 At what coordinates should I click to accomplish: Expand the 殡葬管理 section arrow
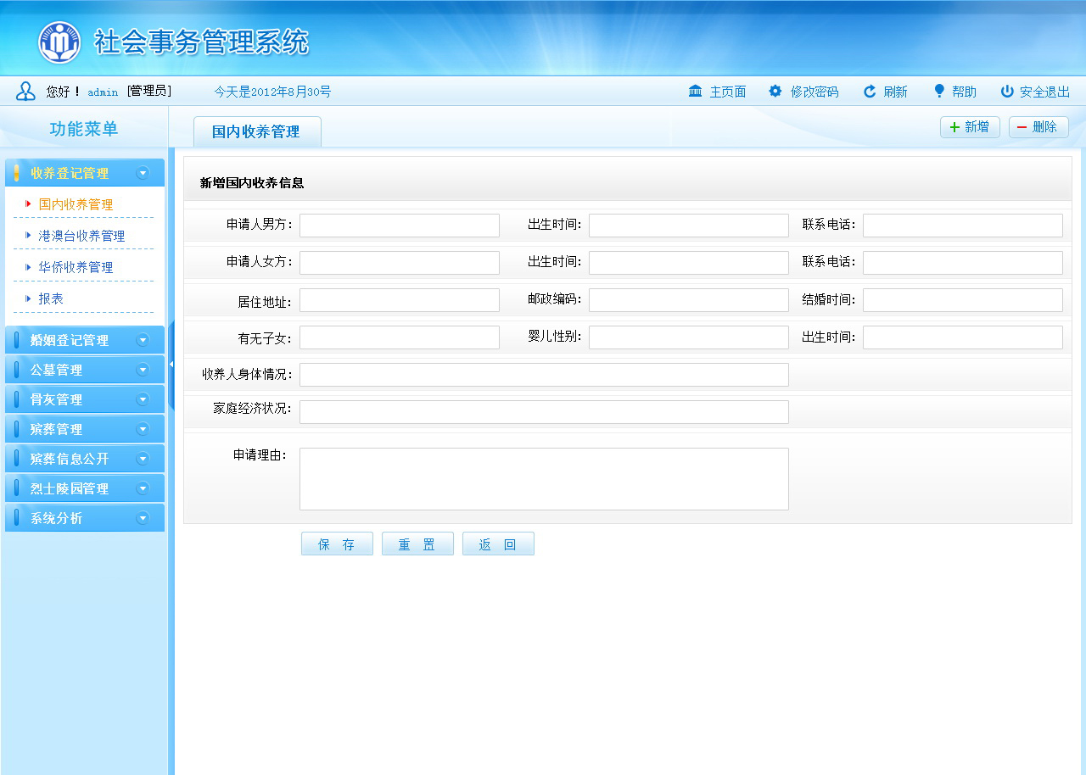(x=143, y=429)
